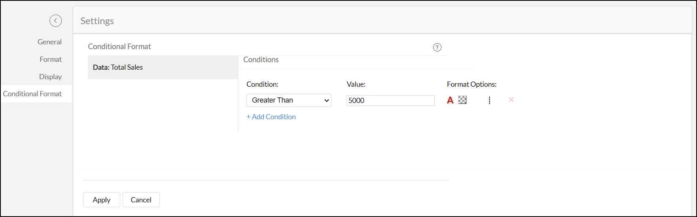Viewport: 697px width, 217px height.
Task: Pick the red font color A icon
Action: click(450, 100)
